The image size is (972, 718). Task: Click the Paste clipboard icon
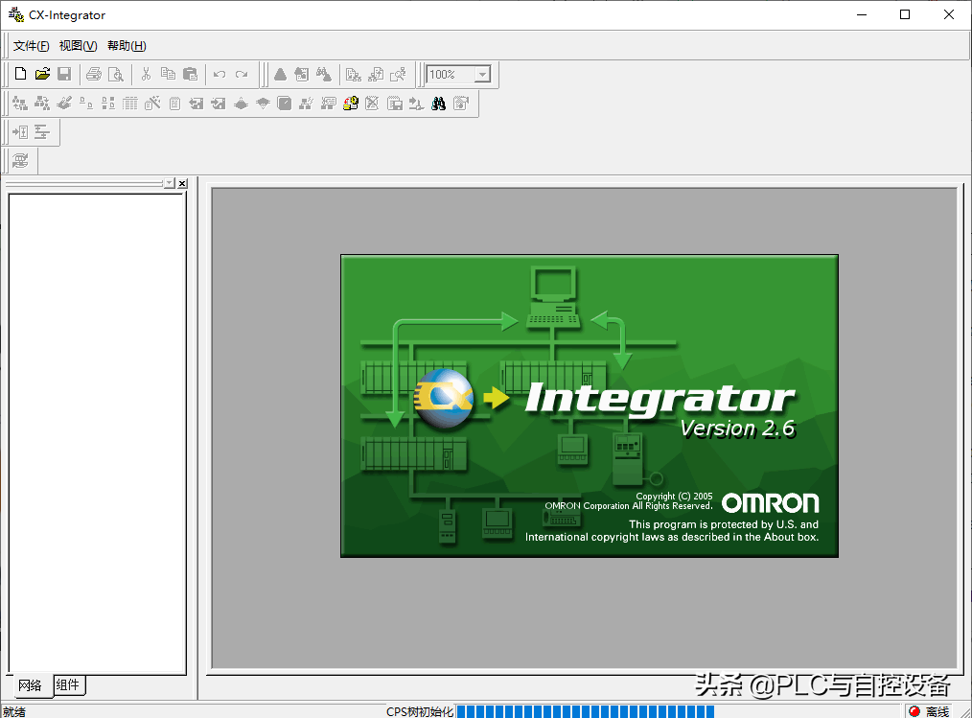point(190,75)
